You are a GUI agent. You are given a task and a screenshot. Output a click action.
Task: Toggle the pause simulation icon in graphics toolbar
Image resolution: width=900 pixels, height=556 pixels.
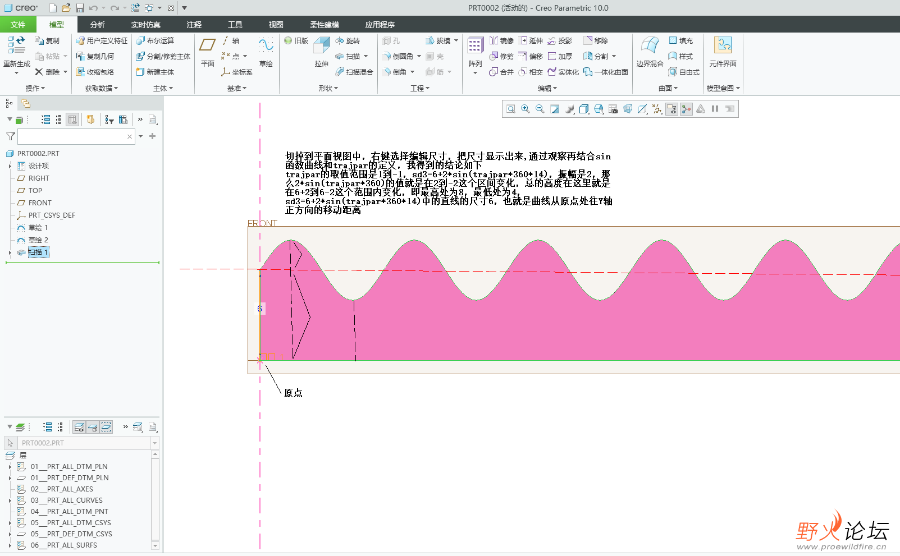point(715,109)
